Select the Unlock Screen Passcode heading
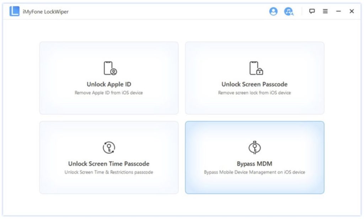Viewport: 364px width, 219px height. pyautogui.click(x=255, y=84)
